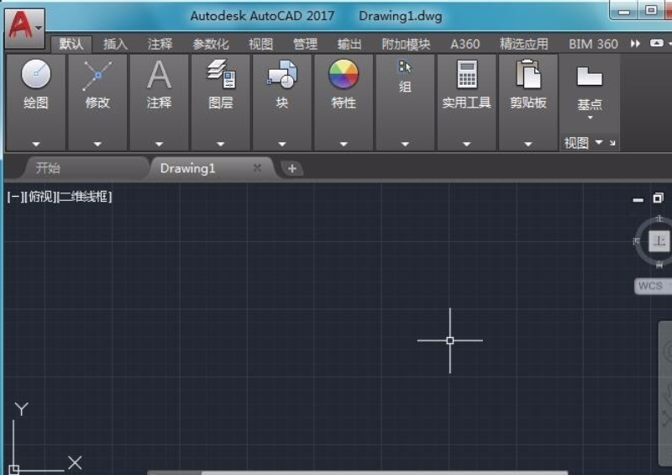672x475 pixels.
Task: Click the Annotation (注释) panel A icon
Action: (x=159, y=74)
